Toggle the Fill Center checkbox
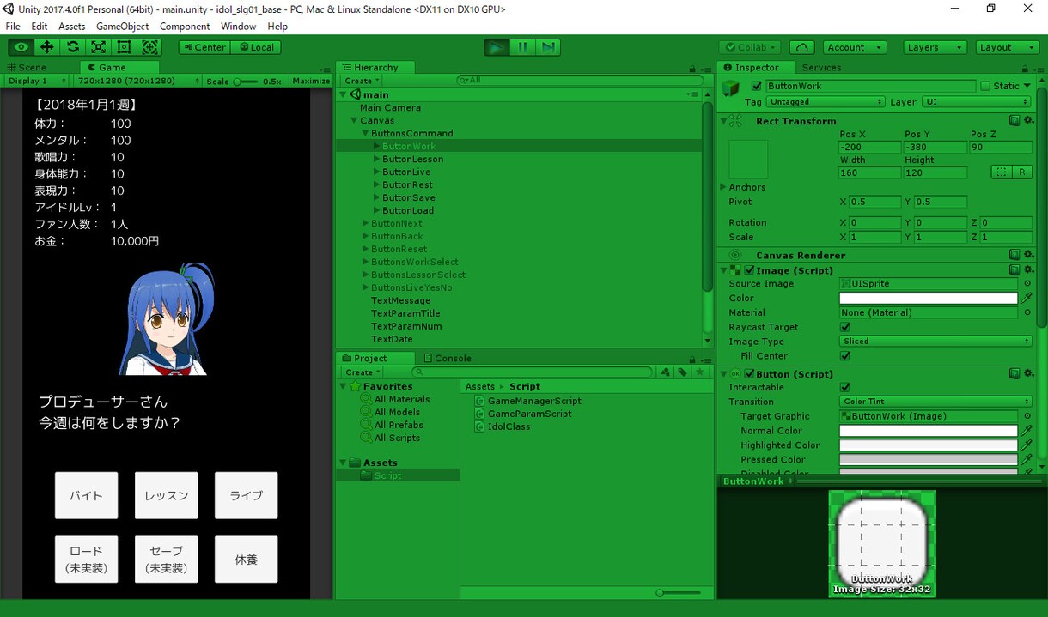The image size is (1048, 617). point(845,356)
